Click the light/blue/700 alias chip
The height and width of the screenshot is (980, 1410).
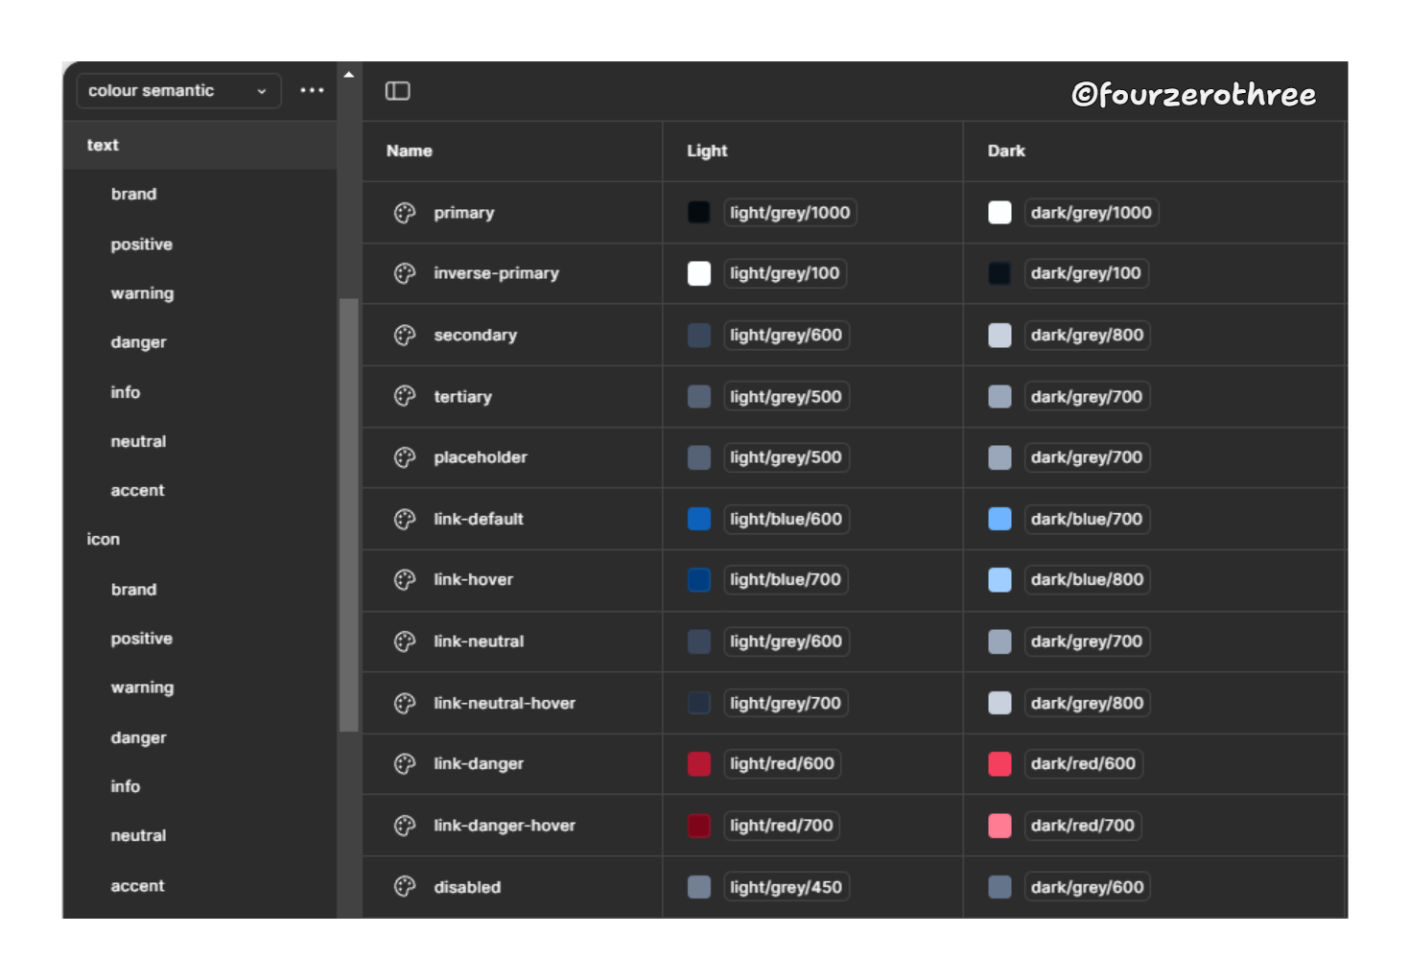pyautogui.click(x=786, y=579)
